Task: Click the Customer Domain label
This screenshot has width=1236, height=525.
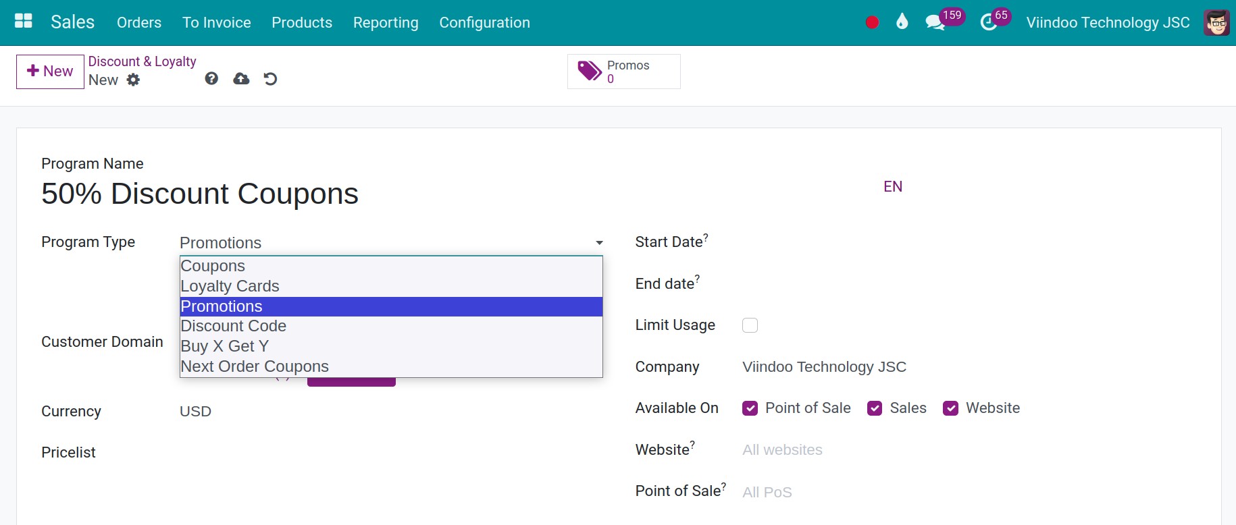Action: click(x=102, y=342)
